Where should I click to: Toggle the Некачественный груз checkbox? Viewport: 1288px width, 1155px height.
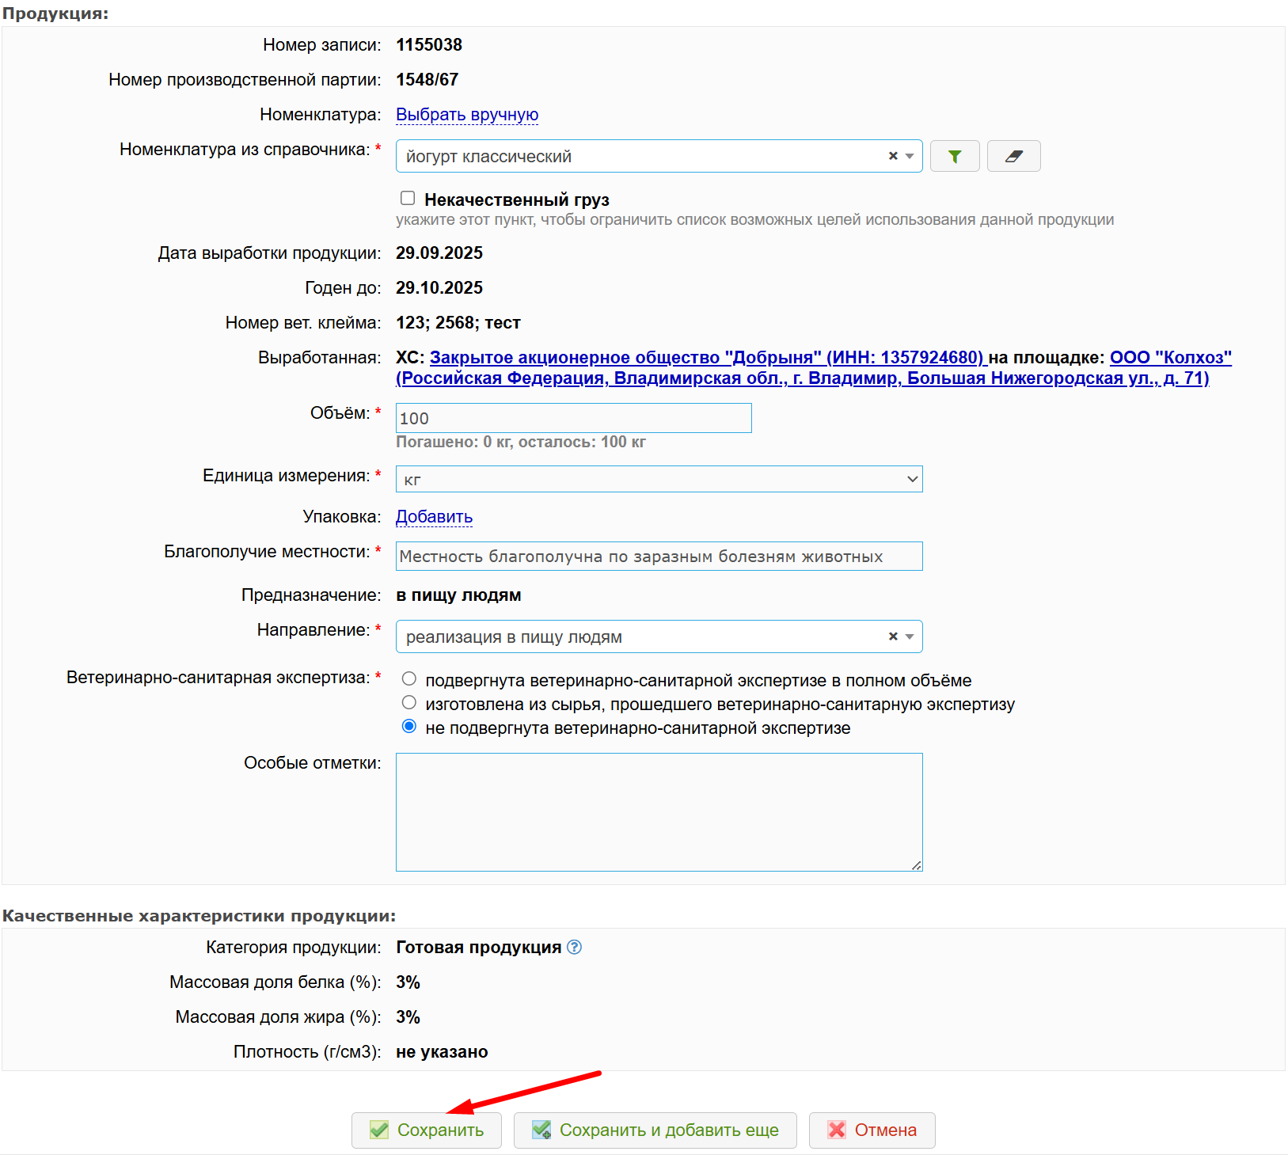pyautogui.click(x=408, y=198)
